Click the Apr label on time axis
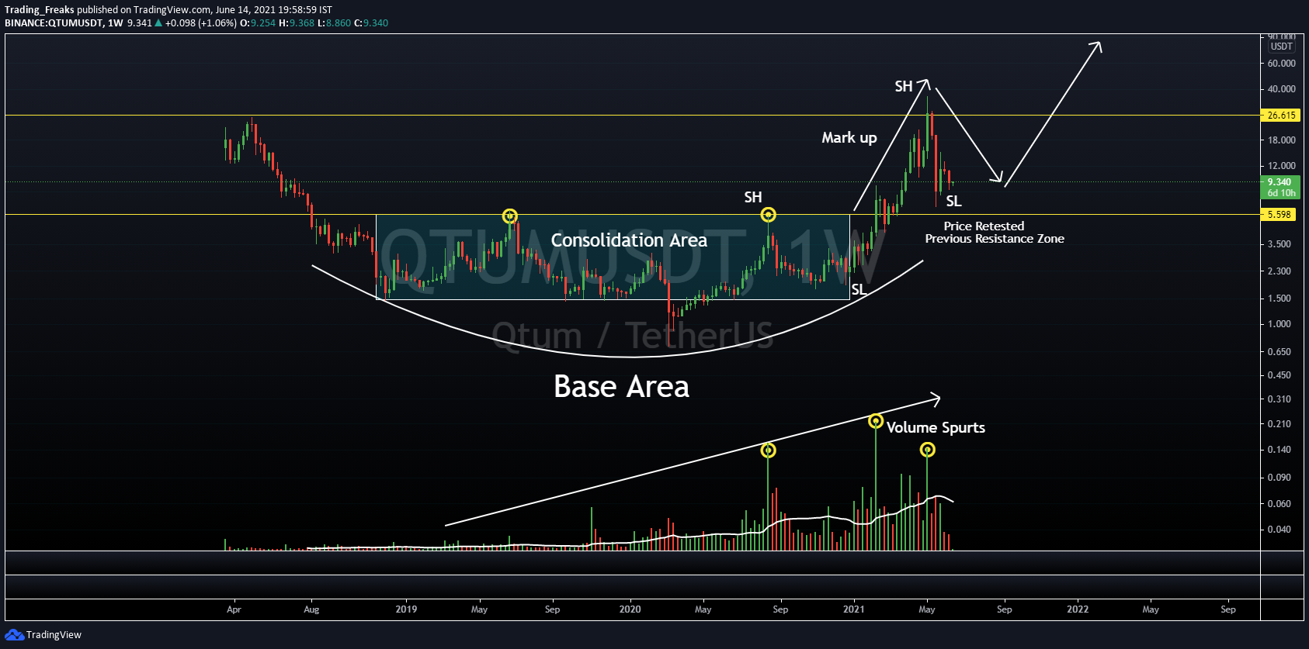The height and width of the screenshot is (649, 1309). tap(234, 609)
